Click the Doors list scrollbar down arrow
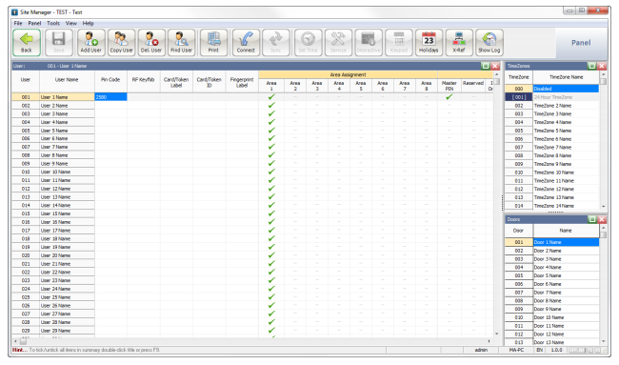Viewport: 619px width, 365px height. (x=603, y=341)
